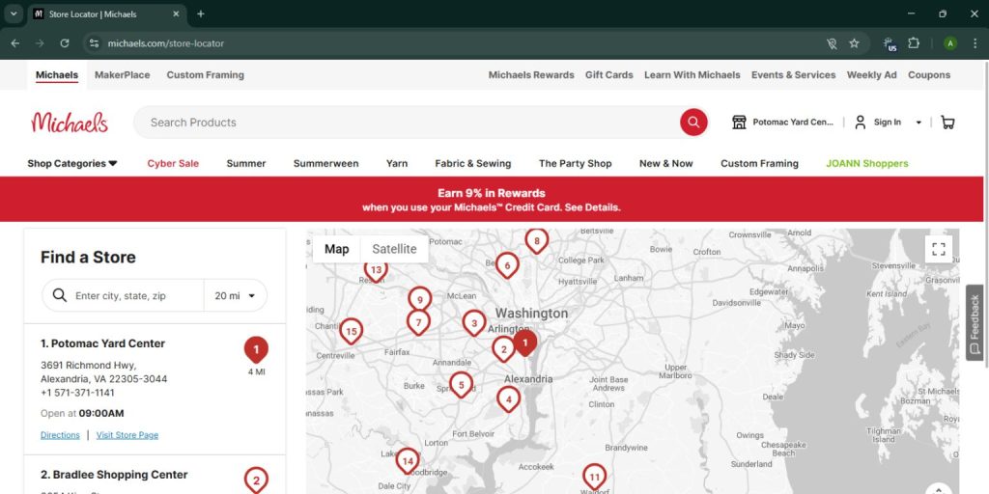Open the browser extensions puzzle icon
Viewport: 989px width, 494px height.
(914, 43)
